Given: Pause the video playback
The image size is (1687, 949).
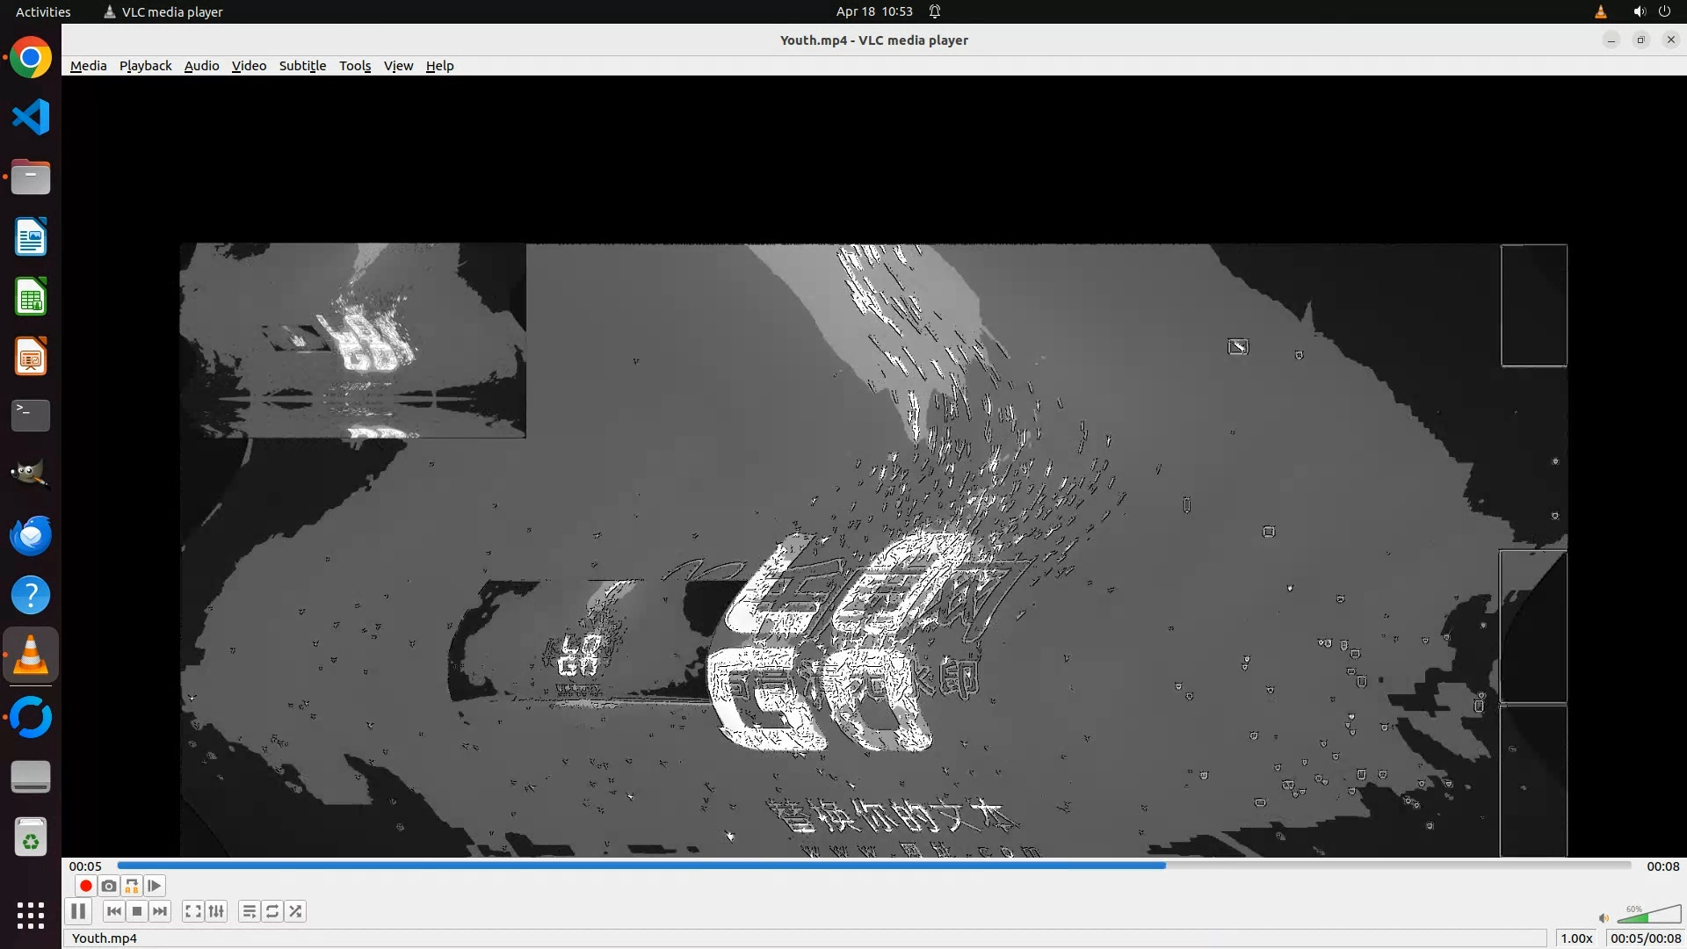Looking at the screenshot, I should [78, 911].
